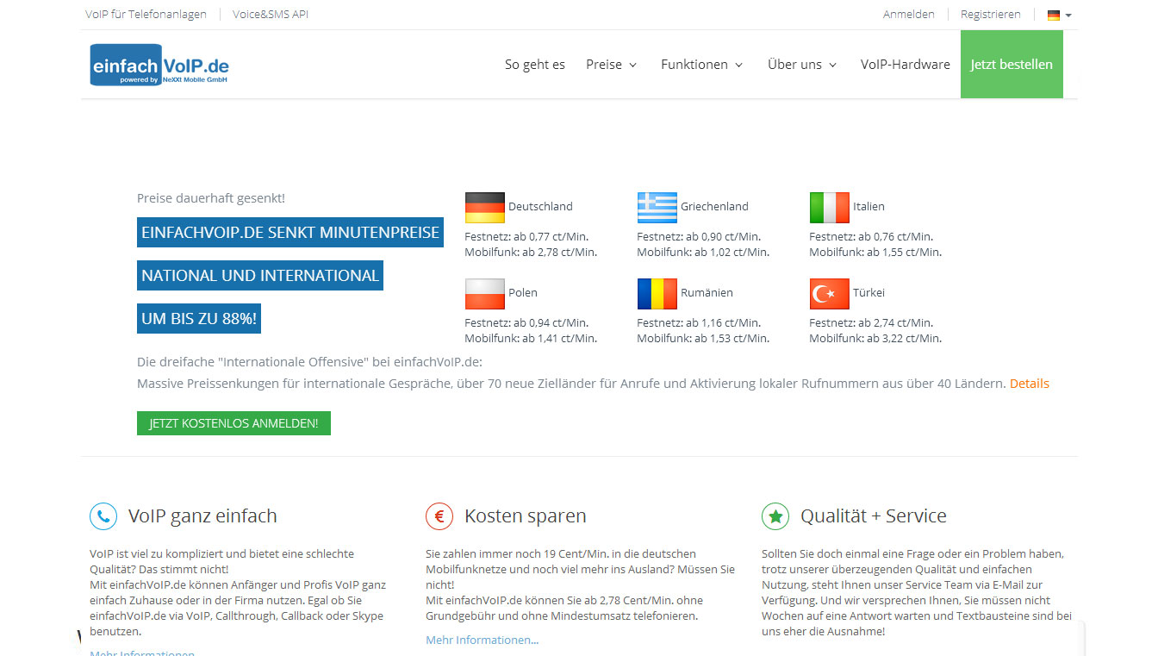
Task: Click the Griechenland country label
Action: point(714,207)
